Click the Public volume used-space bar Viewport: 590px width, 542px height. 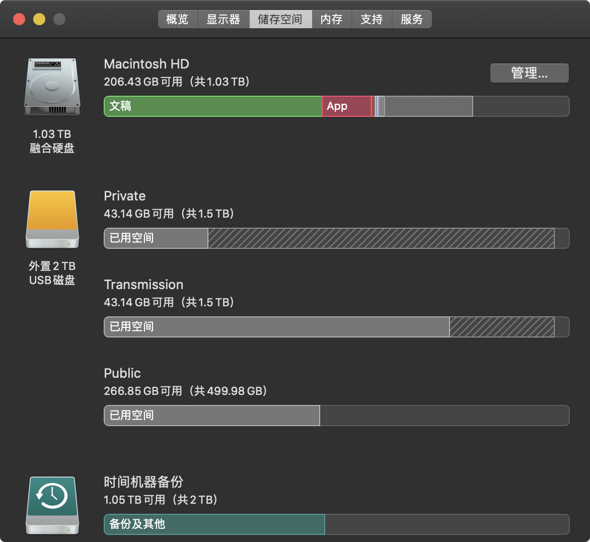[x=211, y=416]
